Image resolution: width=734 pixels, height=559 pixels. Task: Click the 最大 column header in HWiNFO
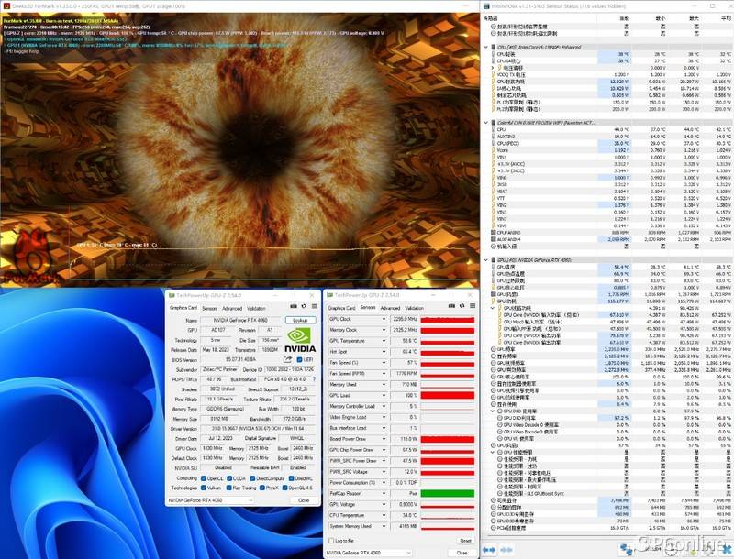coord(694,18)
